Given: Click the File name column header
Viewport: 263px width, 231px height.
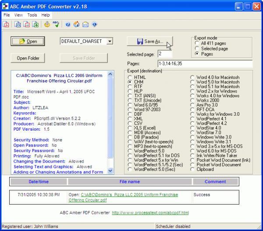Looking at the screenshot, I should coord(130,181).
